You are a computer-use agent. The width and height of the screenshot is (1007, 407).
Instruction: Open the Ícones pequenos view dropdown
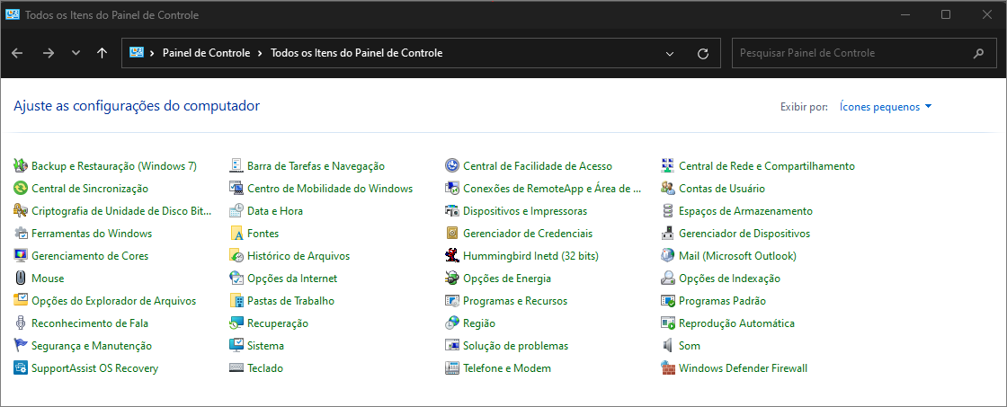point(886,107)
